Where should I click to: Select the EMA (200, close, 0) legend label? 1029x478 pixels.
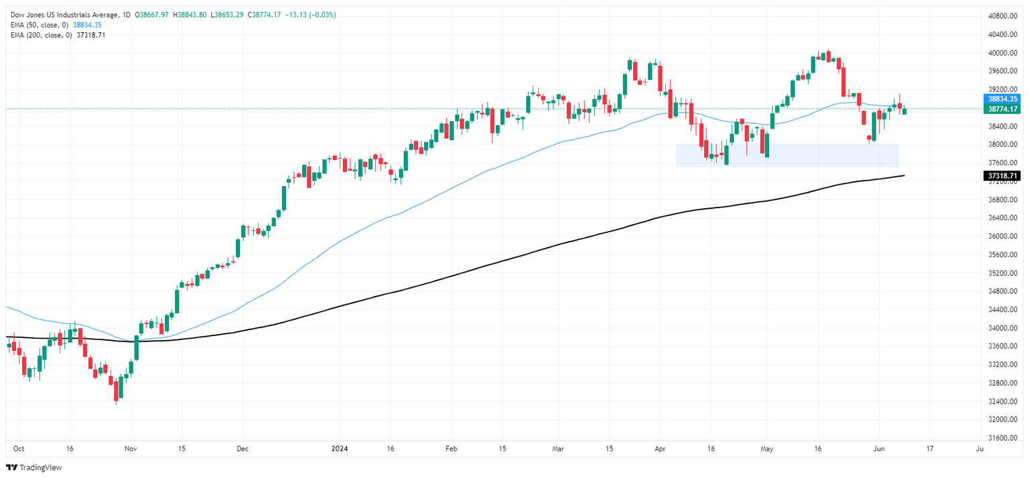click(x=41, y=35)
